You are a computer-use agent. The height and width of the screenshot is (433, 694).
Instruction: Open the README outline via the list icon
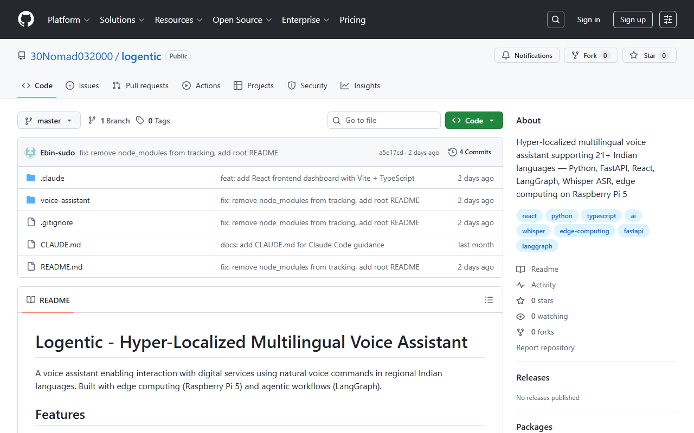click(x=489, y=300)
